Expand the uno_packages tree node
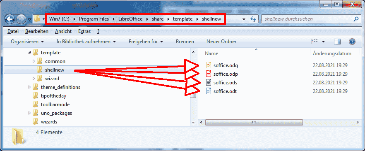Viewport: 365px width, 151px height. pos(29,113)
